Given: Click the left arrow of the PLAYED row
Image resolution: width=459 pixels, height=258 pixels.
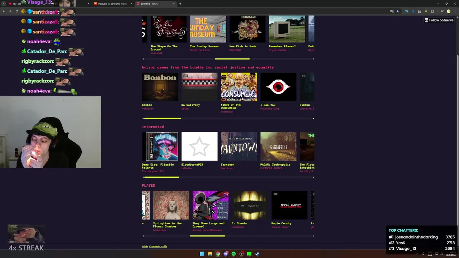Looking at the screenshot, I should (143, 236).
